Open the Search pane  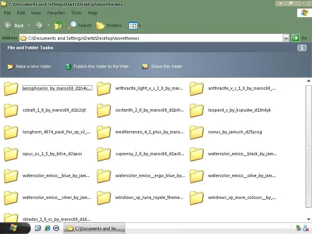(x=80, y=25)
